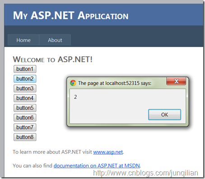Click 'The page at localhost:52315 says:' title
The image size is (205, 179).
[x=115, y=83]
